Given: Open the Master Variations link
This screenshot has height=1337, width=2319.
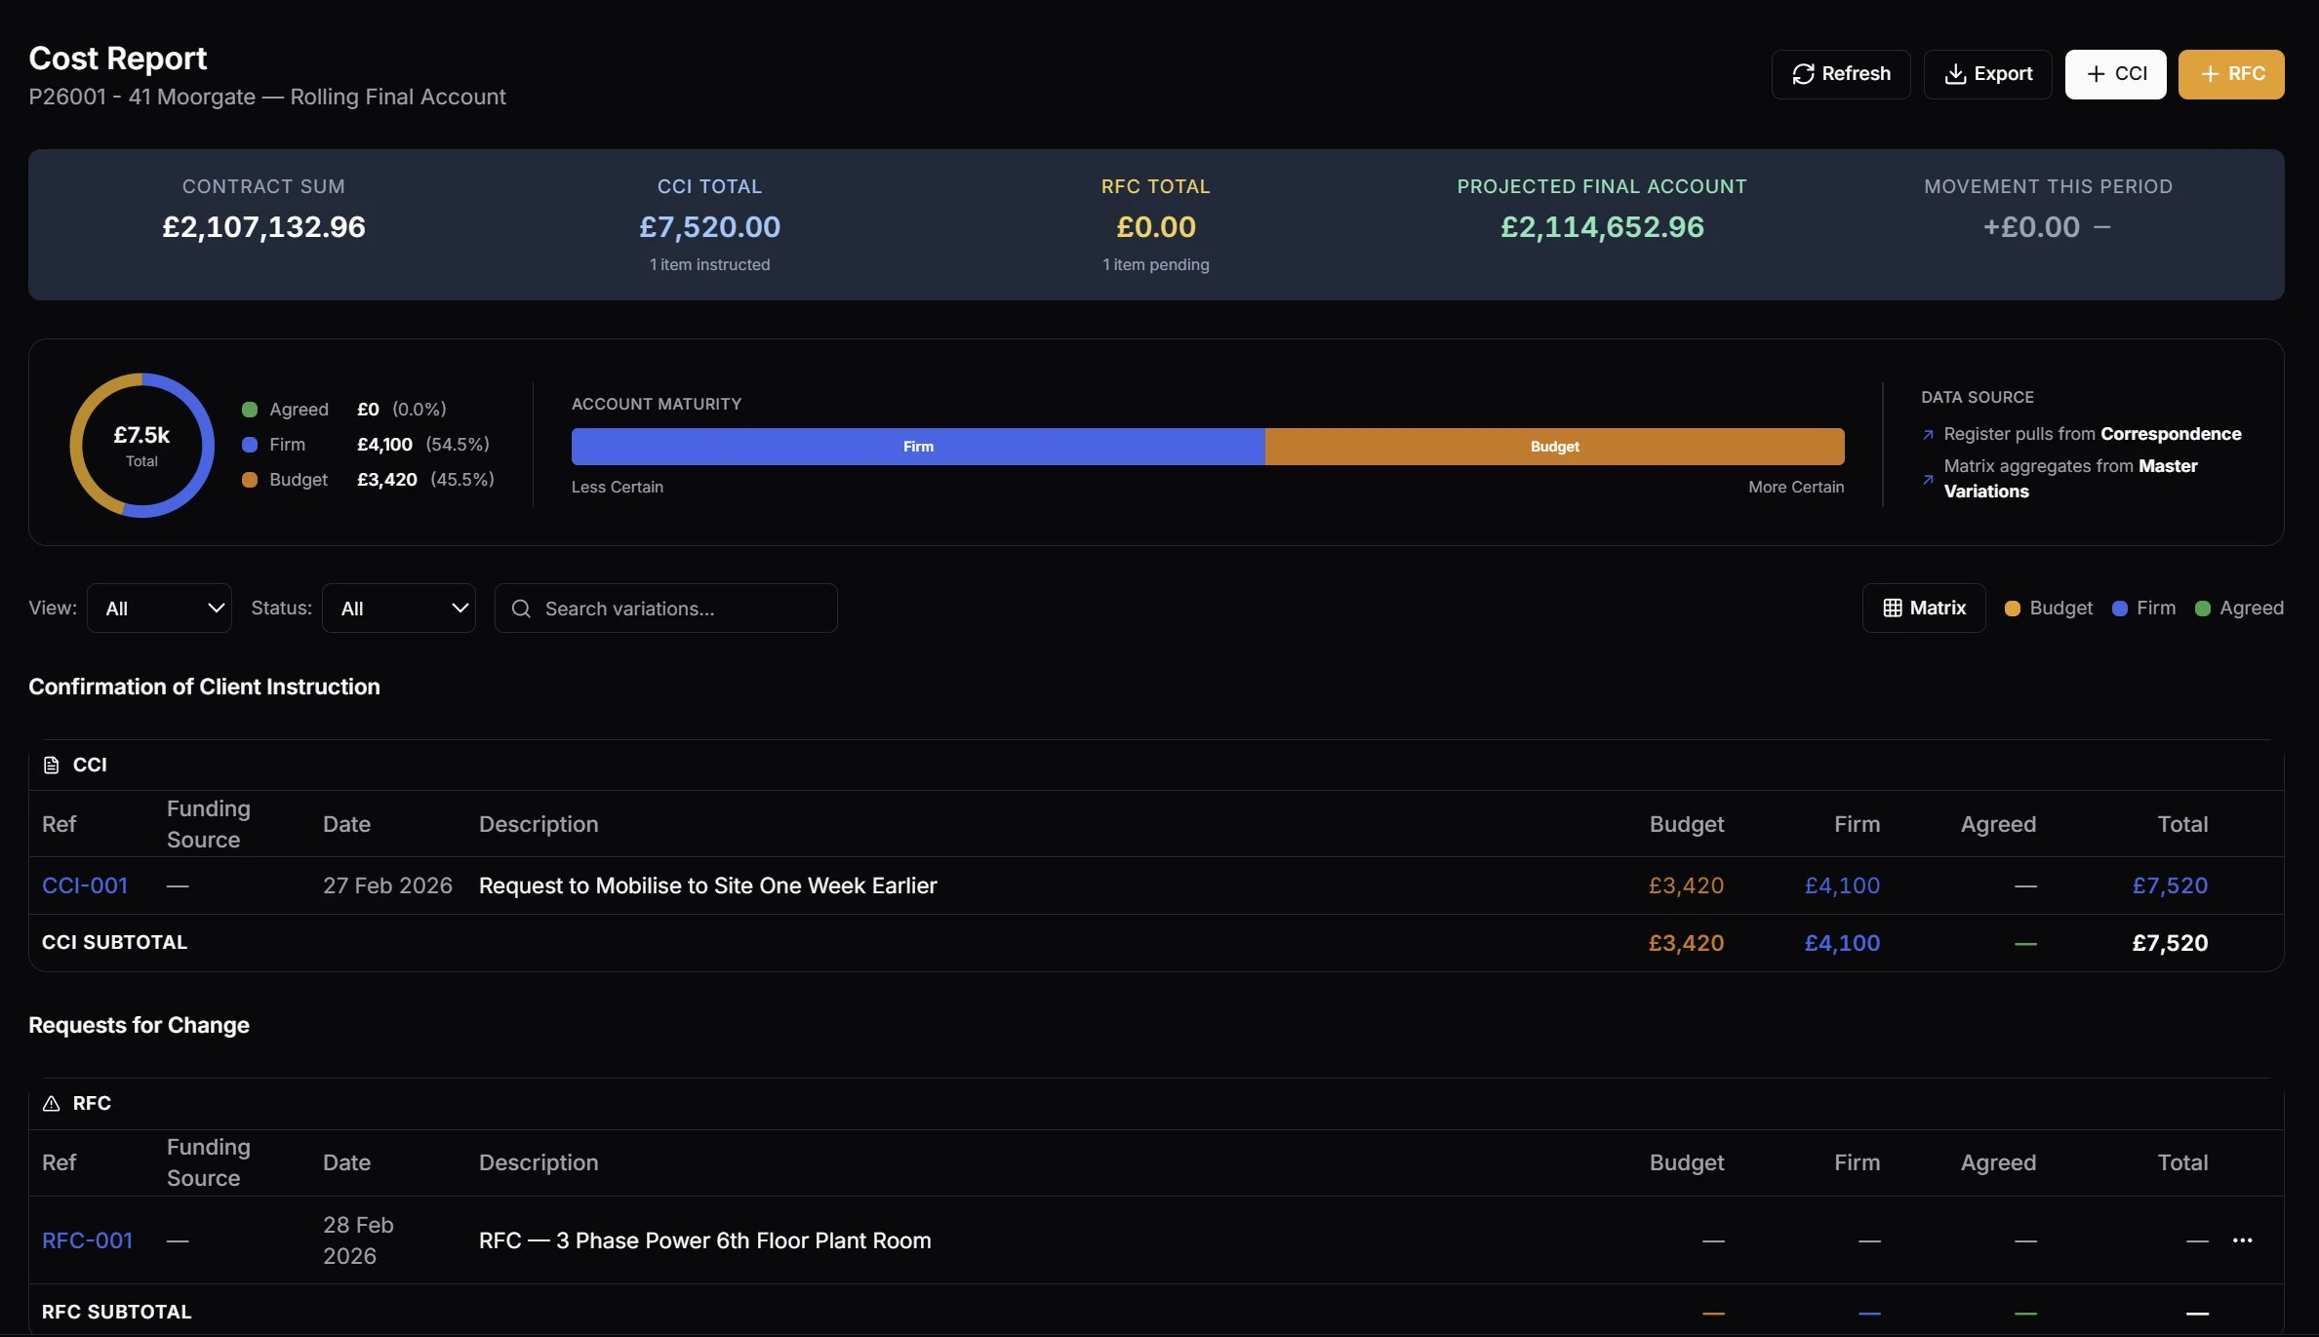Looking at the screenshot, I should pyautogui.click(x=2068, y=478).
